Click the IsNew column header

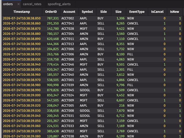[x=174, y=12]
